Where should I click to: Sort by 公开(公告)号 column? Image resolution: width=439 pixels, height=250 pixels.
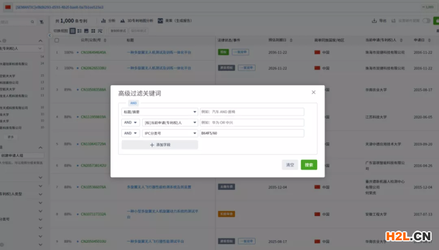point(105,40)
